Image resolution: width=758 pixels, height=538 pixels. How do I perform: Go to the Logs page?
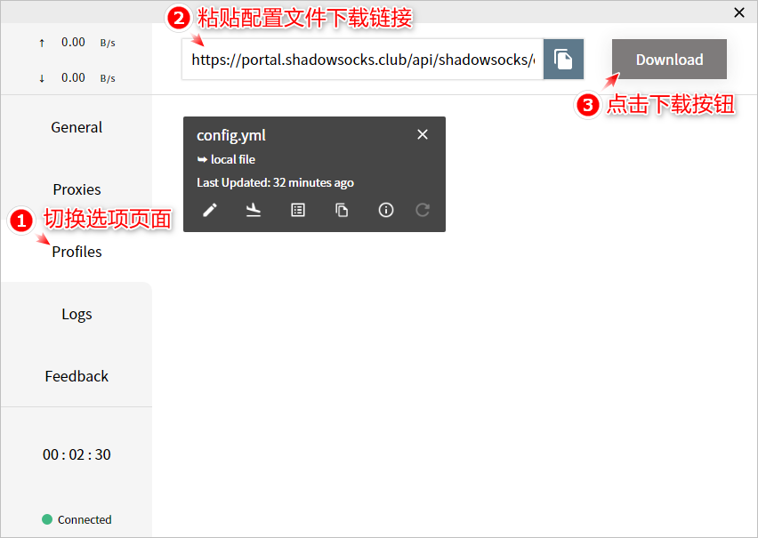click(77, 314)
